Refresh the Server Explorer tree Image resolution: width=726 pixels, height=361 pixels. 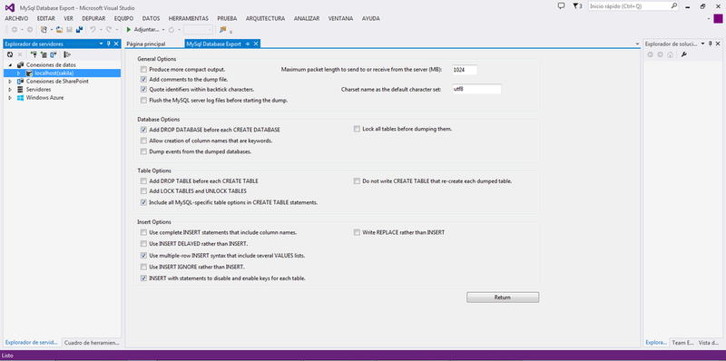click(10, 54)
